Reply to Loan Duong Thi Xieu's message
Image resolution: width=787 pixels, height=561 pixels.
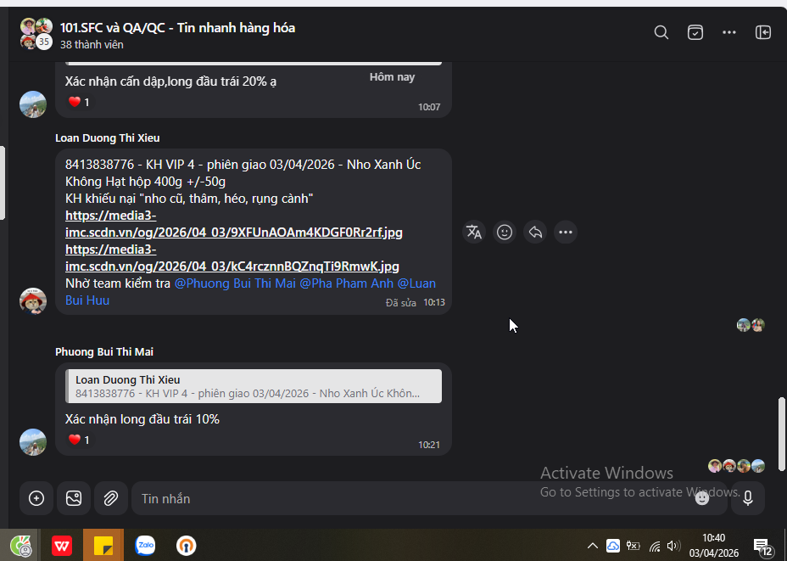pyautogui.click(x=535, y=232)
